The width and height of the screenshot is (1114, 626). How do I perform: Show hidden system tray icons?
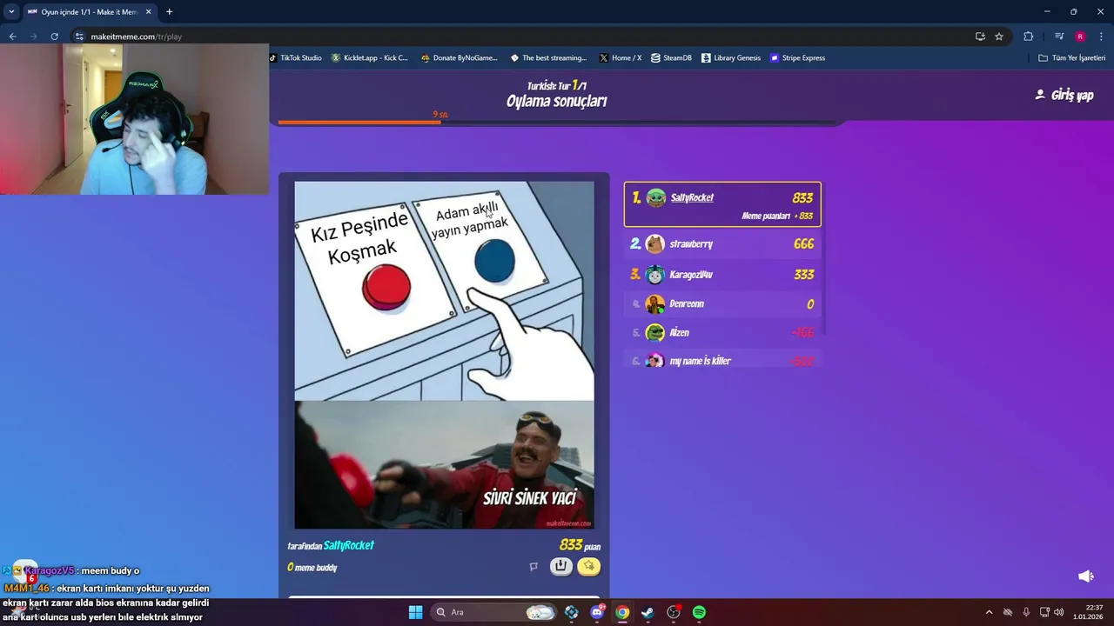pyautogui.click(x=989, y=612)
